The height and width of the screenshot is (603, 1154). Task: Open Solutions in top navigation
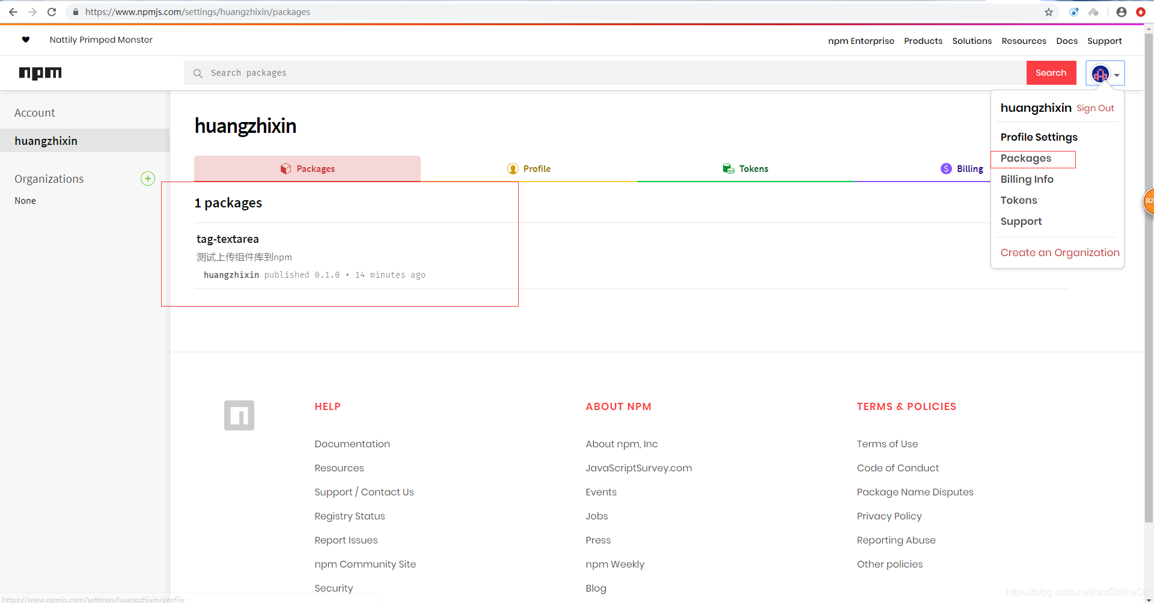(972, 41)
